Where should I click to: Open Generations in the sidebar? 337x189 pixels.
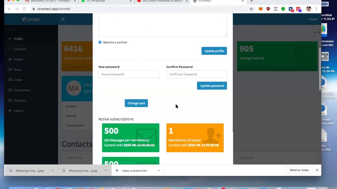click(22, 90)
